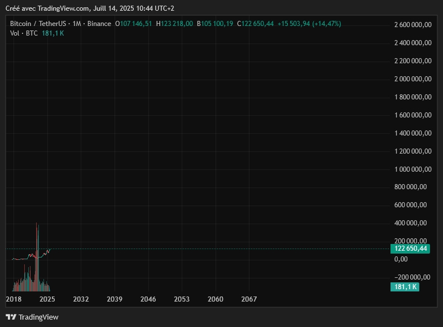Image resolution: width=443 pixels, height=327 pixels.
Task: Click the TradingView logo icon
Action: click(11, 317)
